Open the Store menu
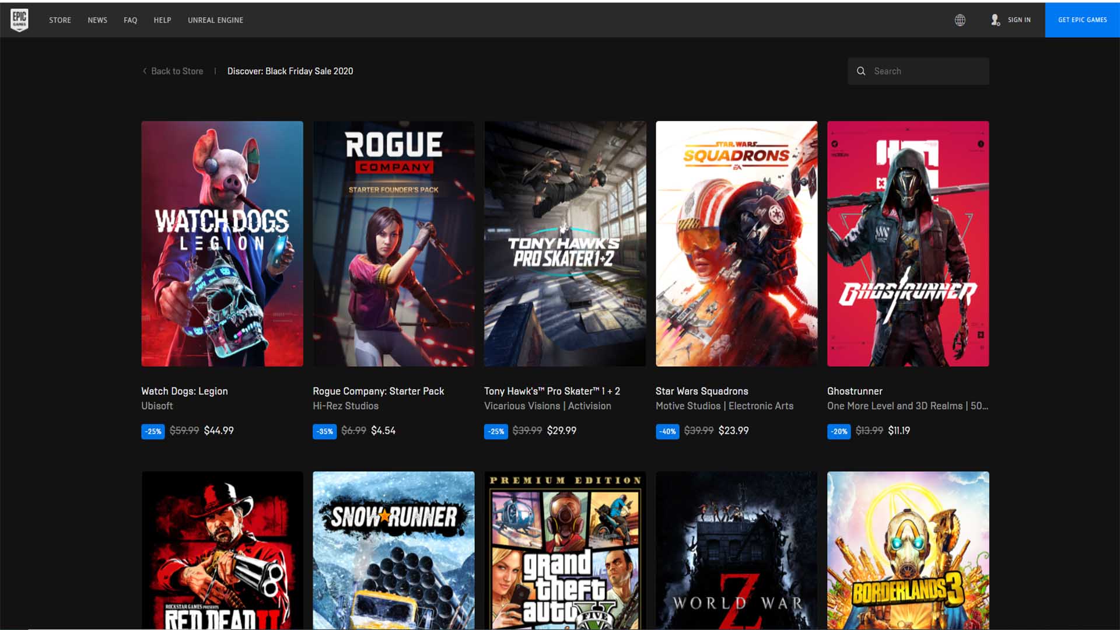This screenshot has height=630, width=1120. tap(60, 20)
